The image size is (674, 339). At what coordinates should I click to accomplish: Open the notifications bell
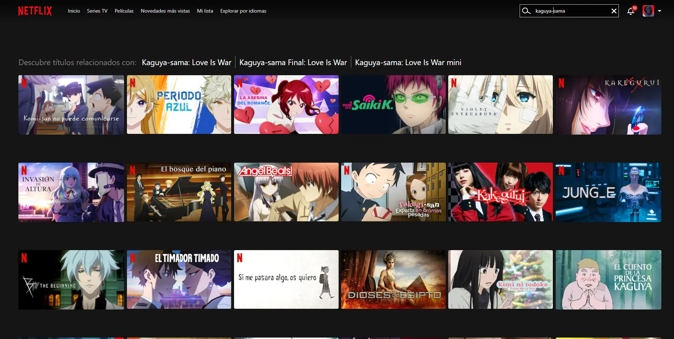click(631, 11)
